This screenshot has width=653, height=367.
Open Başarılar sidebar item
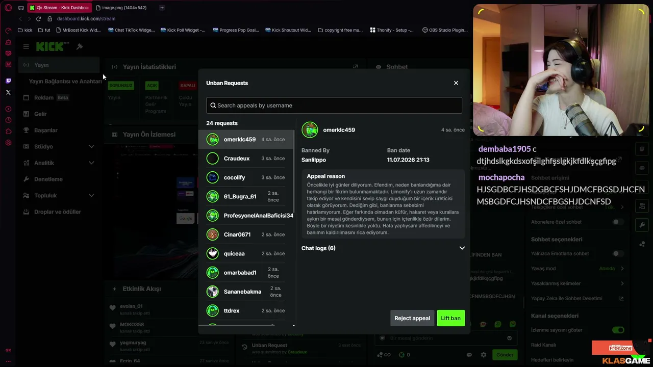[x=59, y=130]
